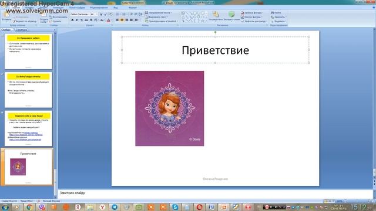Click the Delete slide (Удалить) button
The width and height of the screenshot is (376, 211).
point(55,21)
